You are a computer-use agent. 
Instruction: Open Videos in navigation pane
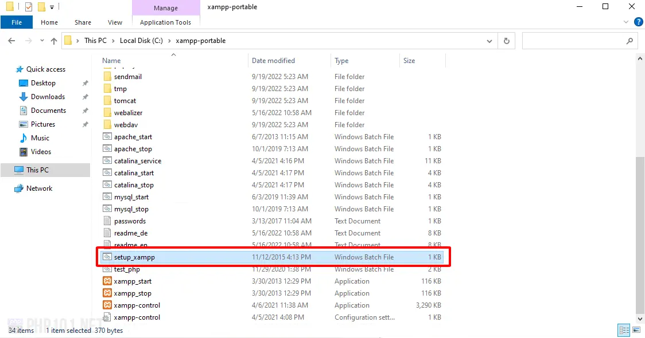(x=41, y=152)
